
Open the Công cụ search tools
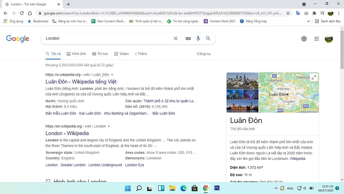point(204,54)
